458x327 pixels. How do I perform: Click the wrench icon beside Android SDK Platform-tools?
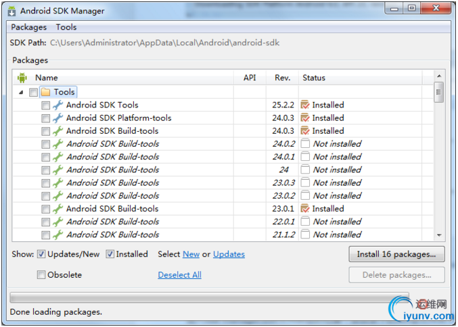pos(58,118)
